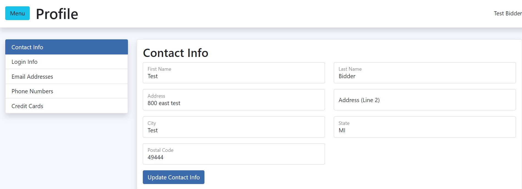Click the Test Bidder account name
This screenshot has height=189, width=522.
tap(507, 13)
